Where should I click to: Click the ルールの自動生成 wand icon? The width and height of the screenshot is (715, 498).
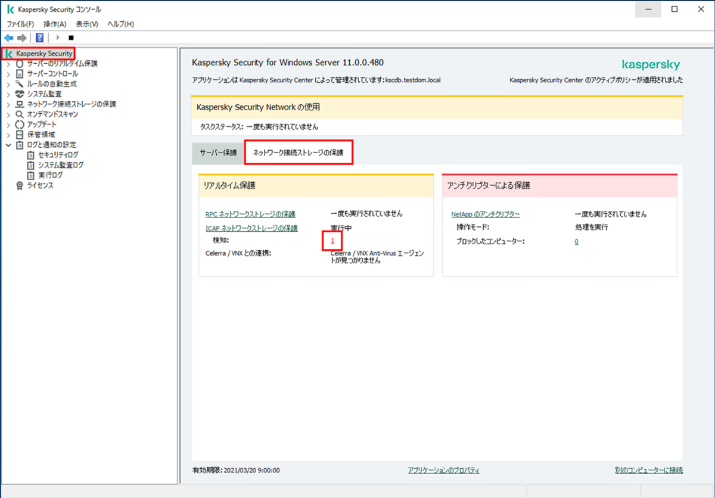point(20,84)
